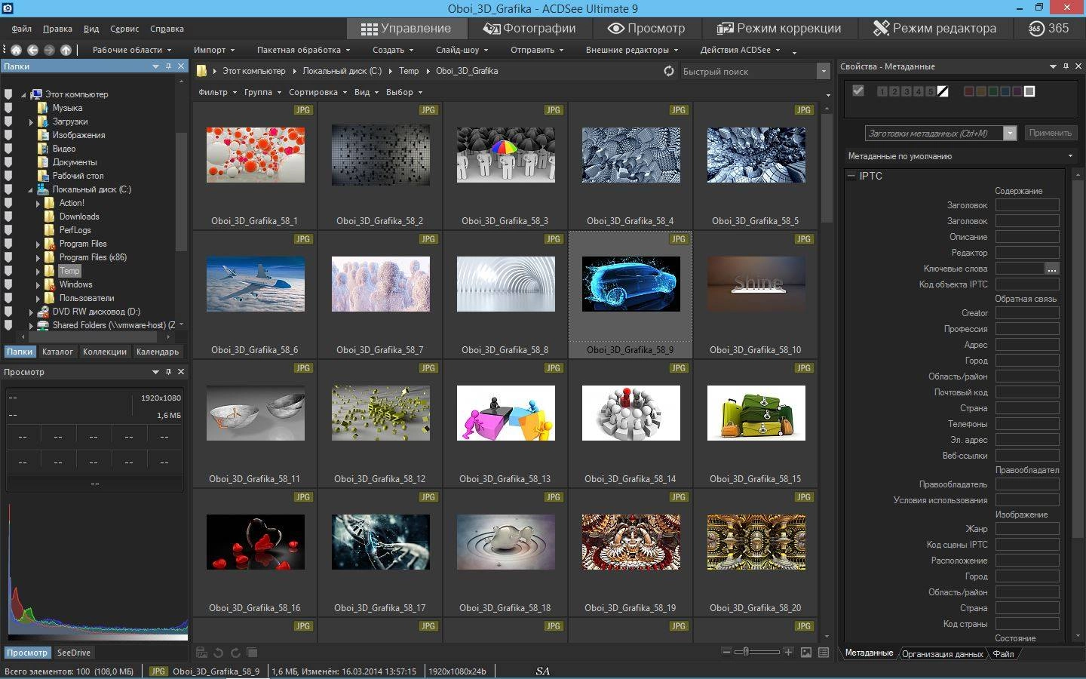Rotate image left in bottom toolbar
This screenshot has width=1086, height=679.
(218, 653)
